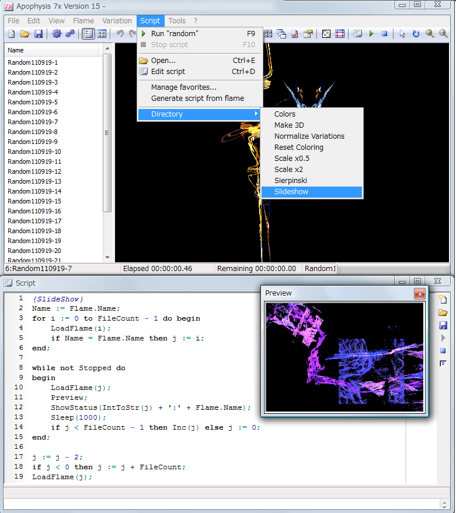The image size is (456, 513).
Task: Run script with green play icon
Action: click(x=371, y=34)
